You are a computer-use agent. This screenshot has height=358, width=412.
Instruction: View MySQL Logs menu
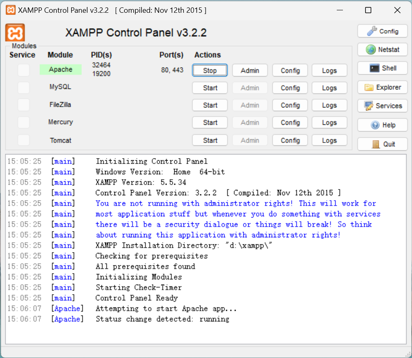tap(329, 88)
